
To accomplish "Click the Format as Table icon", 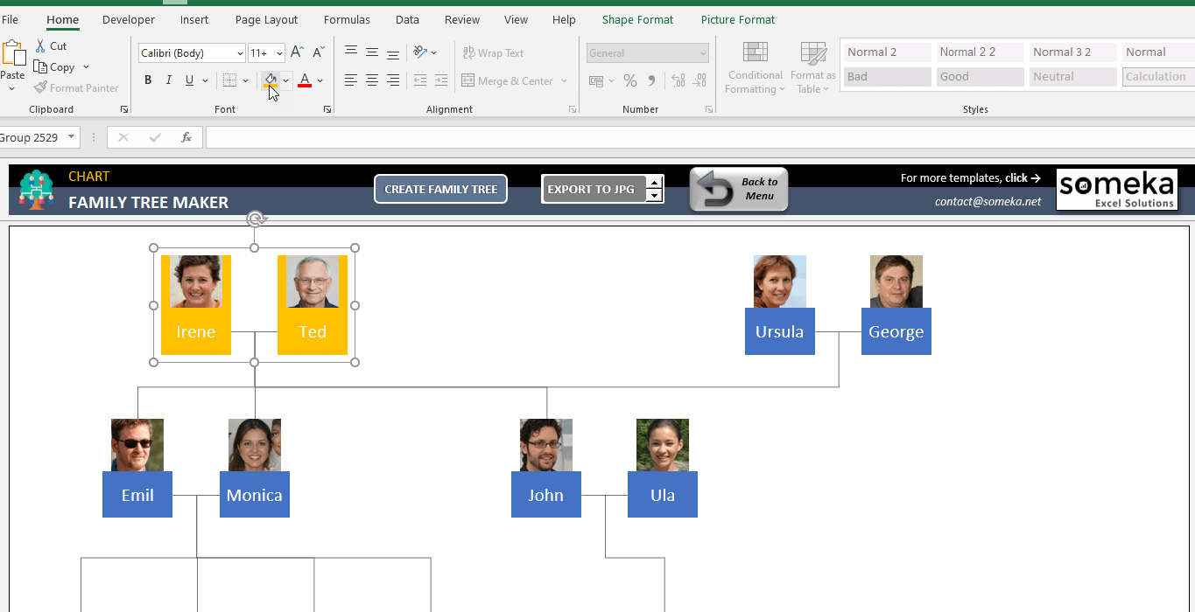I will point(812,67).
